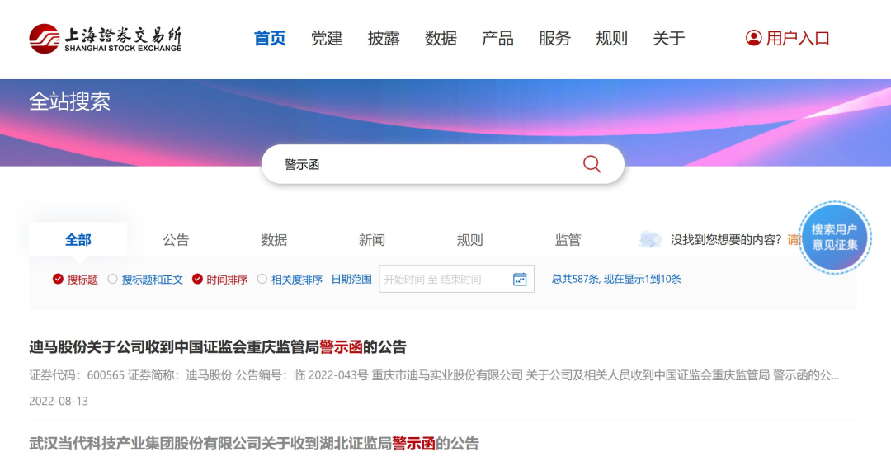Open the 规则 navigation menu item

[611, 38]
